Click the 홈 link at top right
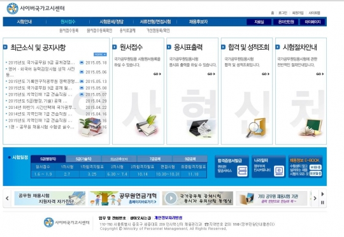This screenshot has height=237, width=344. (273, 13)
